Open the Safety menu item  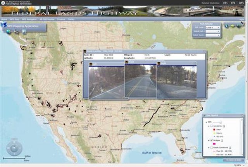tap(71, 19)
